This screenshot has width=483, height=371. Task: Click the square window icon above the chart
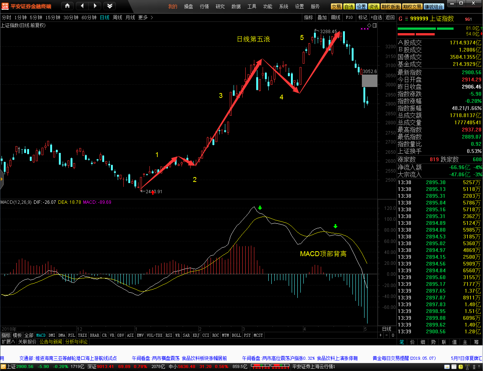click(x=375, y=26)
